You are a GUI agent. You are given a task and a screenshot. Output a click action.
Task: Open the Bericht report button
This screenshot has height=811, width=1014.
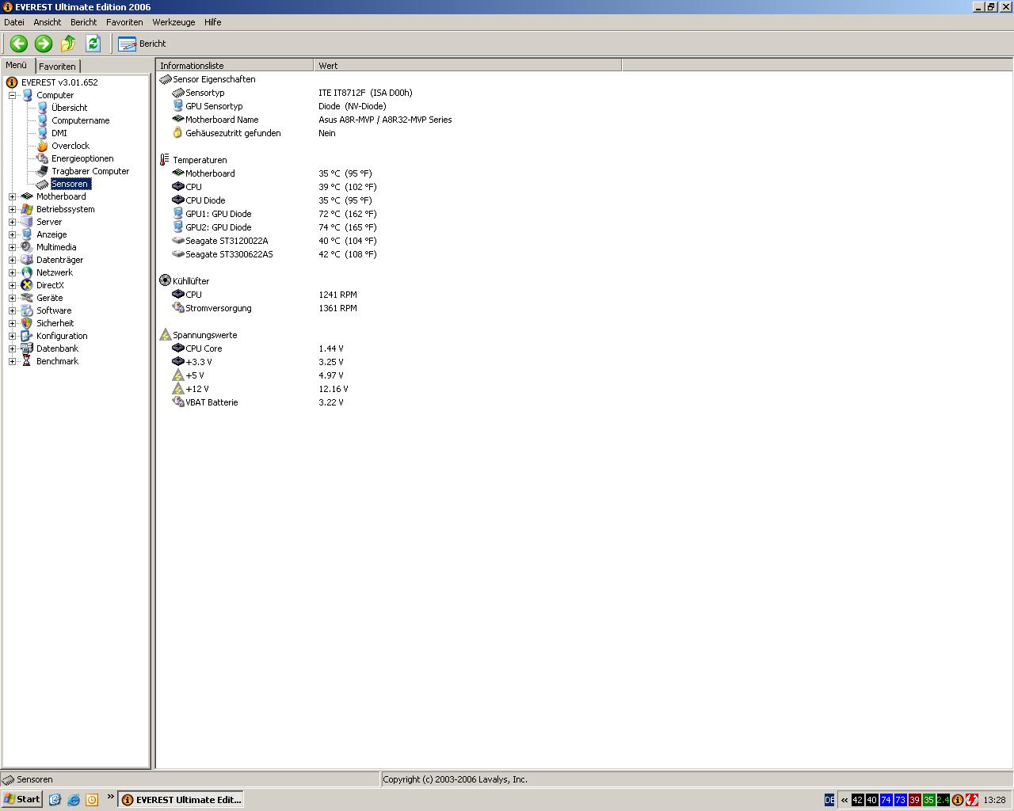point(142,44)
